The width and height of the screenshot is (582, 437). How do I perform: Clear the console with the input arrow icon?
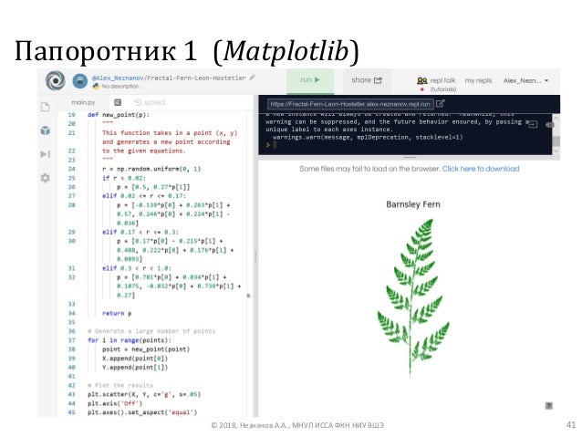533,124
